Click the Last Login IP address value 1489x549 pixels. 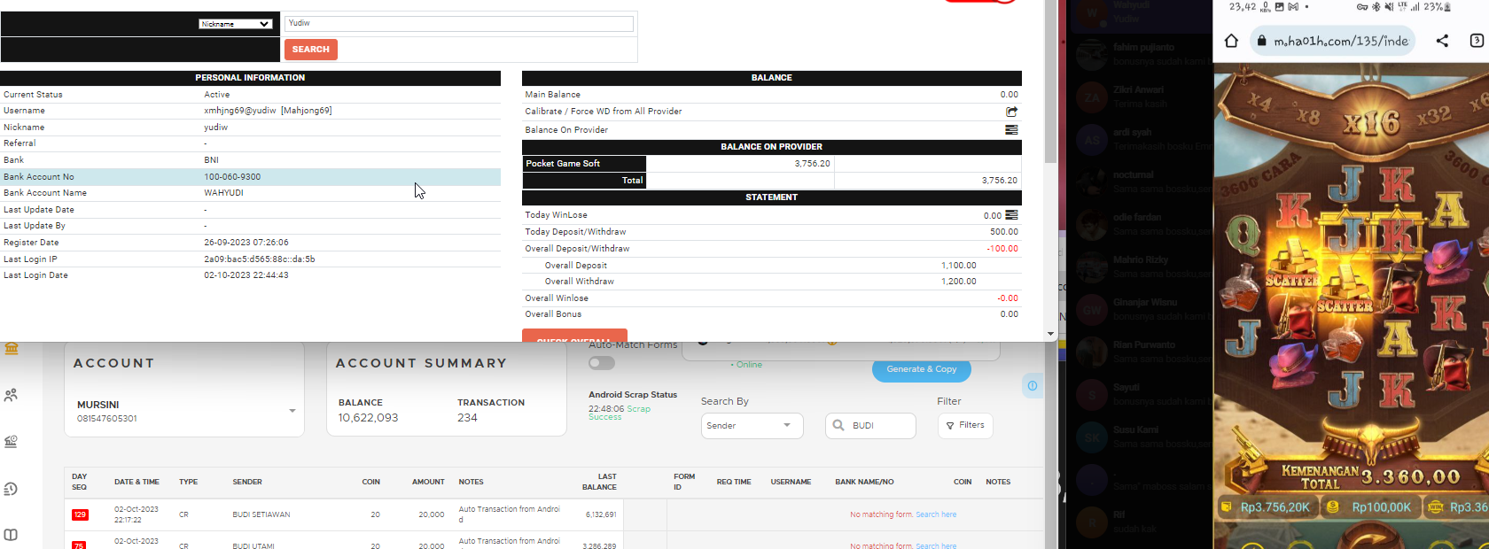[260, 259]
